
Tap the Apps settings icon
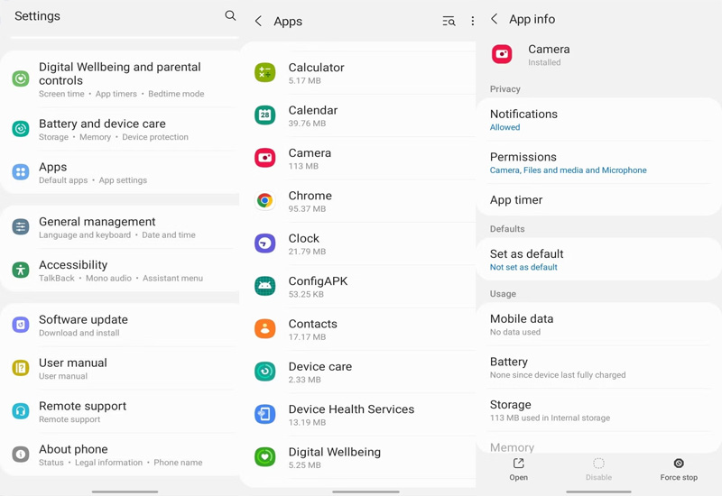coord(21,172)
